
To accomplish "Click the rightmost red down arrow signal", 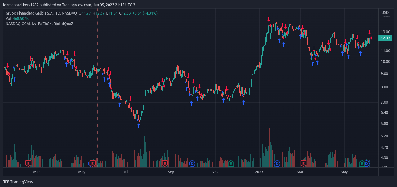I will pyautogui.click(x=369, y=32).
